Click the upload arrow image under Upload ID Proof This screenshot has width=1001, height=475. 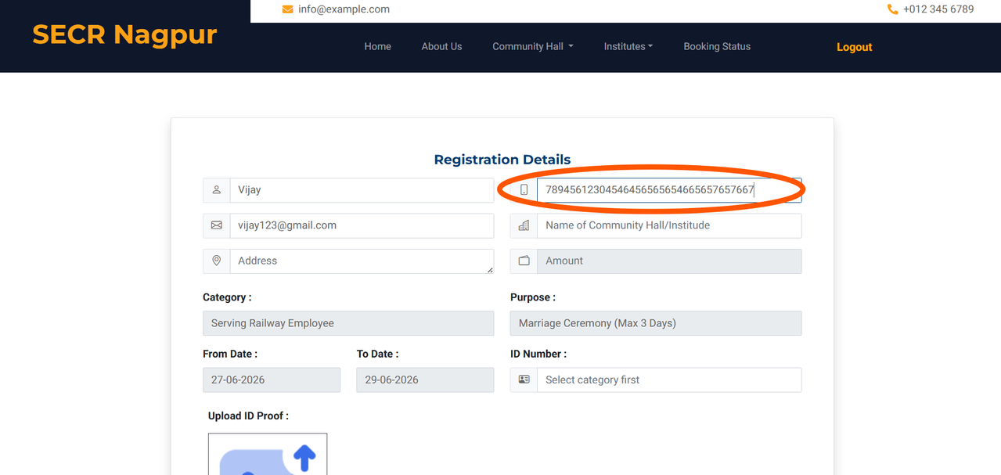[268, 454]
